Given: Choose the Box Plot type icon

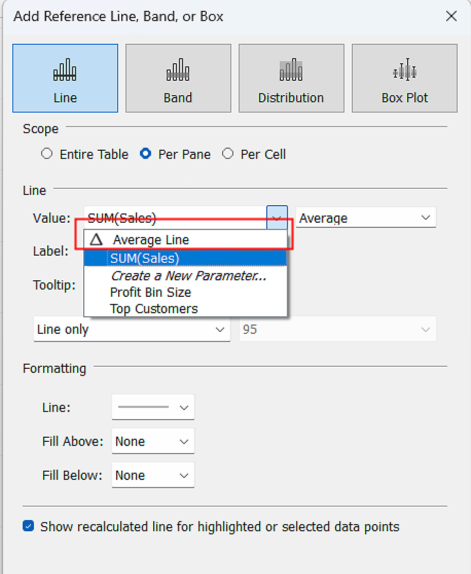Looking at the screenshot, I should pyautogui.click(x=405, y=70).
